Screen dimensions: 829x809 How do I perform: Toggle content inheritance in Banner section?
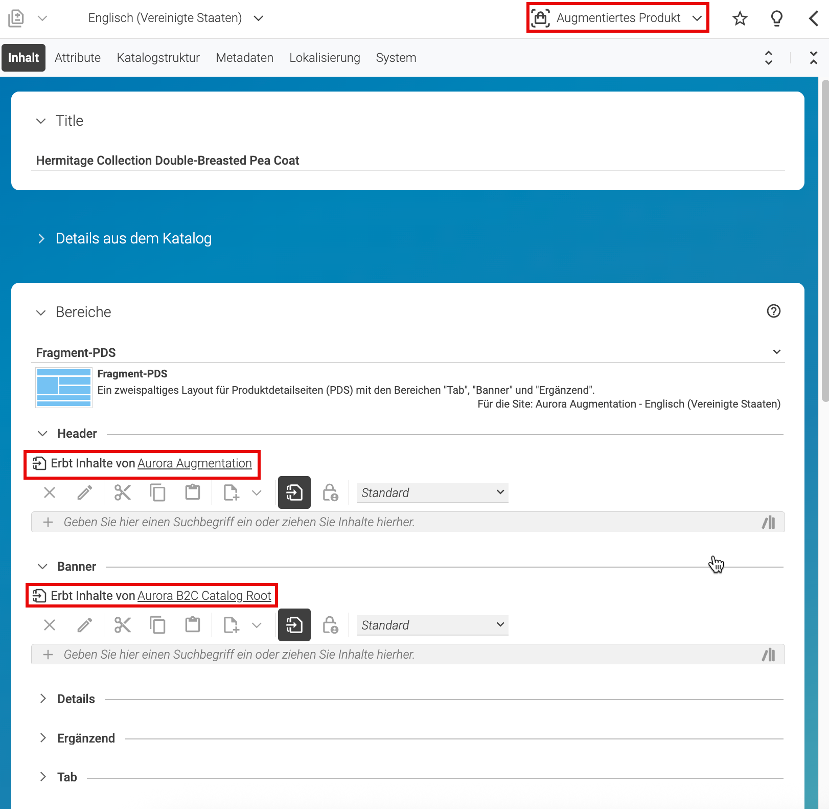coord(294,625)
